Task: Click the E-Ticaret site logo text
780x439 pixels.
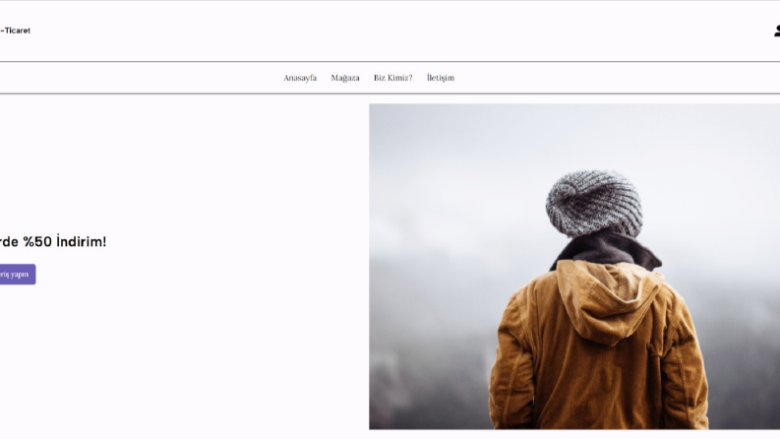Action: tap(15, 31)
